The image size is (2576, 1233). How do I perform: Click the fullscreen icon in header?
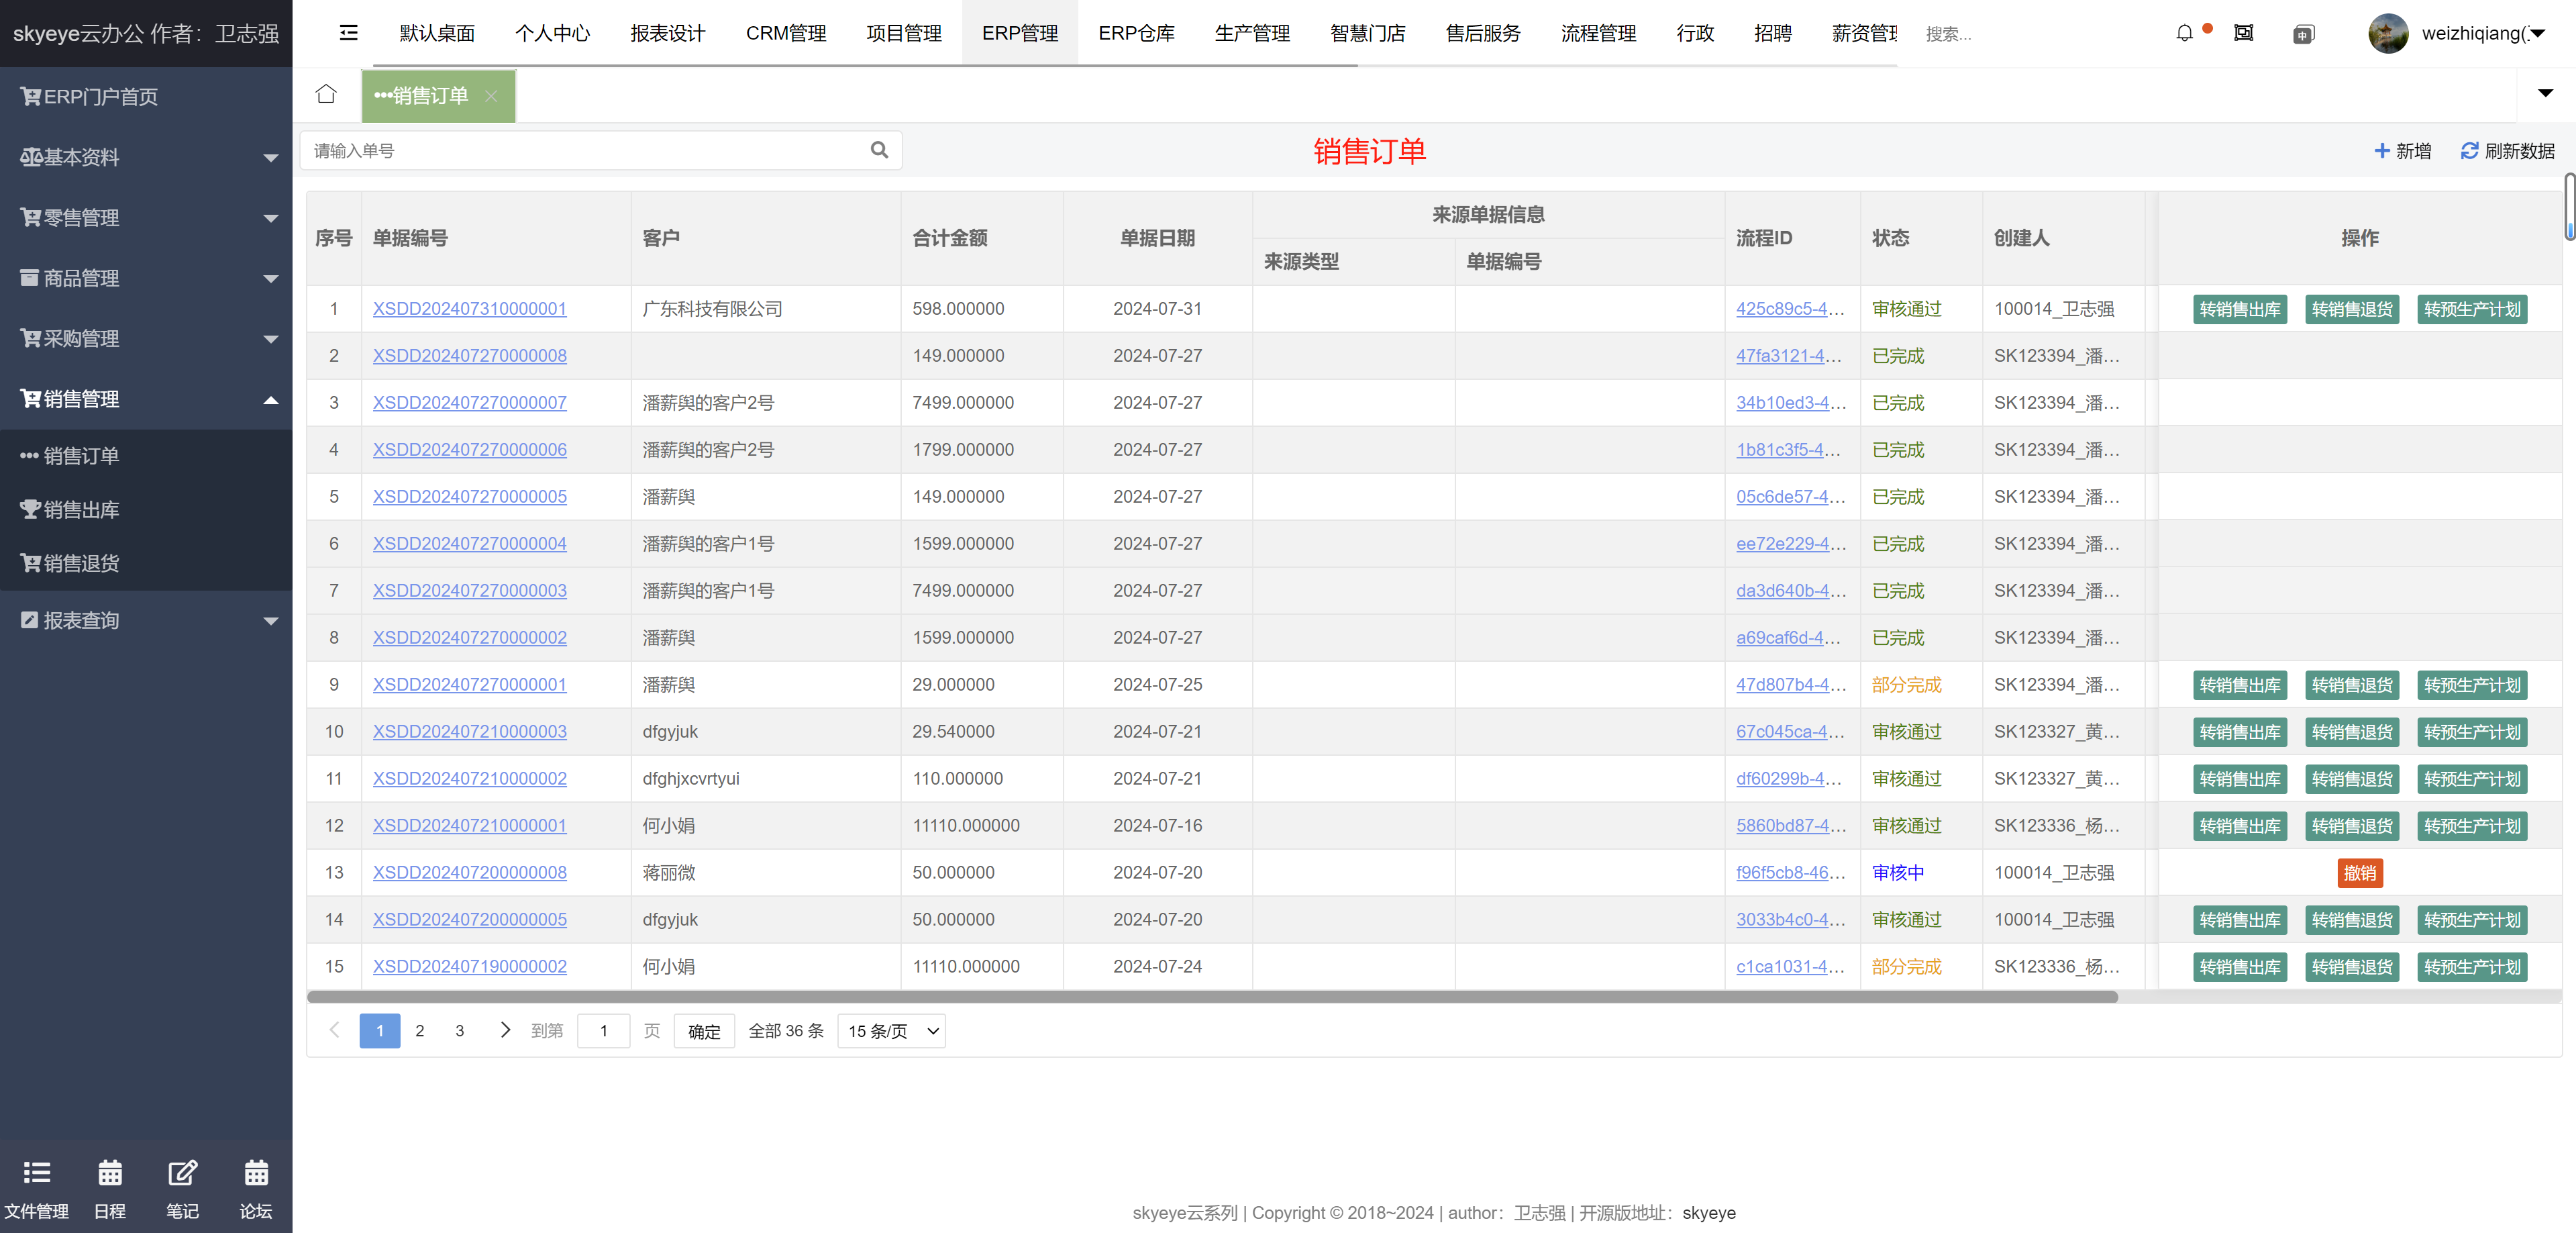2244,34
